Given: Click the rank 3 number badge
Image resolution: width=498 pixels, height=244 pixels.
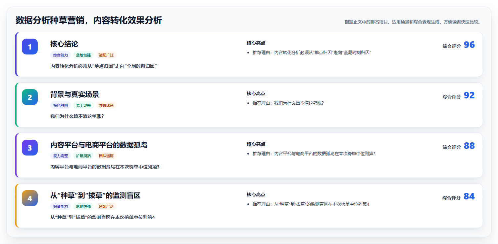Looking at the screenshot, I should (x=30, y=148).
